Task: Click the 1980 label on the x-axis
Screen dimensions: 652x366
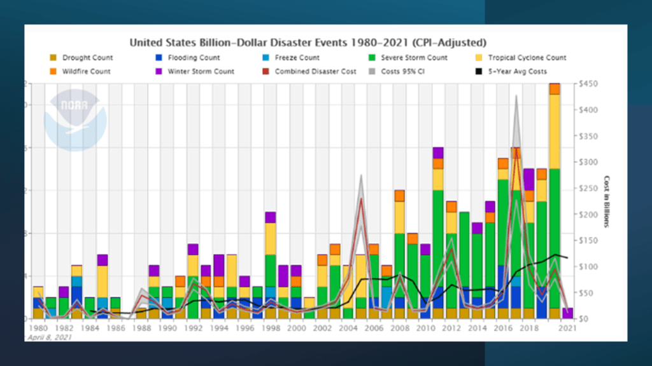Action: tap(38, 328)
